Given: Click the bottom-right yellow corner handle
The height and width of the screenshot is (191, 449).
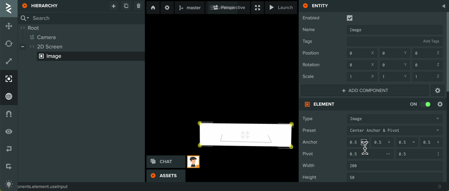Looking at the screenshot, I should pos(291,146).
